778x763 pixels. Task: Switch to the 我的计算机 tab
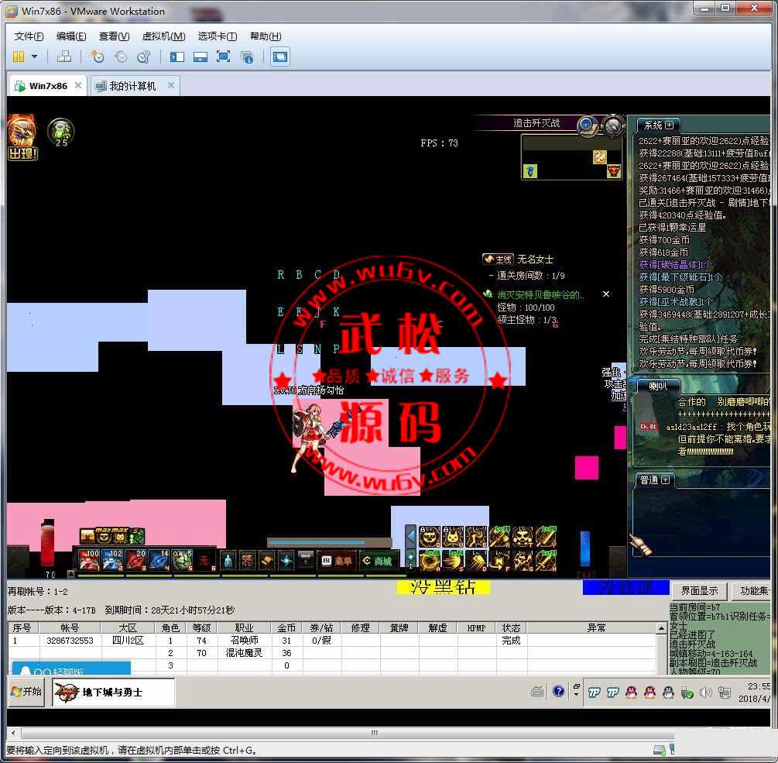click(x=132, y=86)
